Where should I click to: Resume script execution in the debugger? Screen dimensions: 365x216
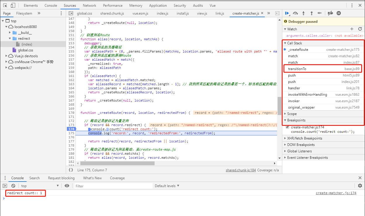click(287, 13)
